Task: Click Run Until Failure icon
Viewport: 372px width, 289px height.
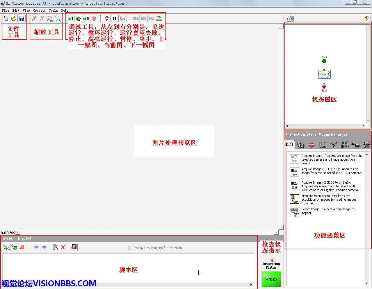Action: pos(86,19)
